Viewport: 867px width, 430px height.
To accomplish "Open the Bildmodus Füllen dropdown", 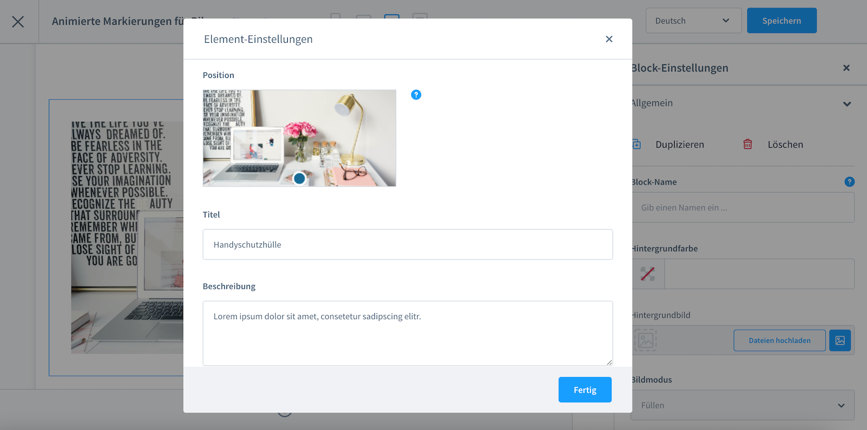I will (x=743, y=405).
